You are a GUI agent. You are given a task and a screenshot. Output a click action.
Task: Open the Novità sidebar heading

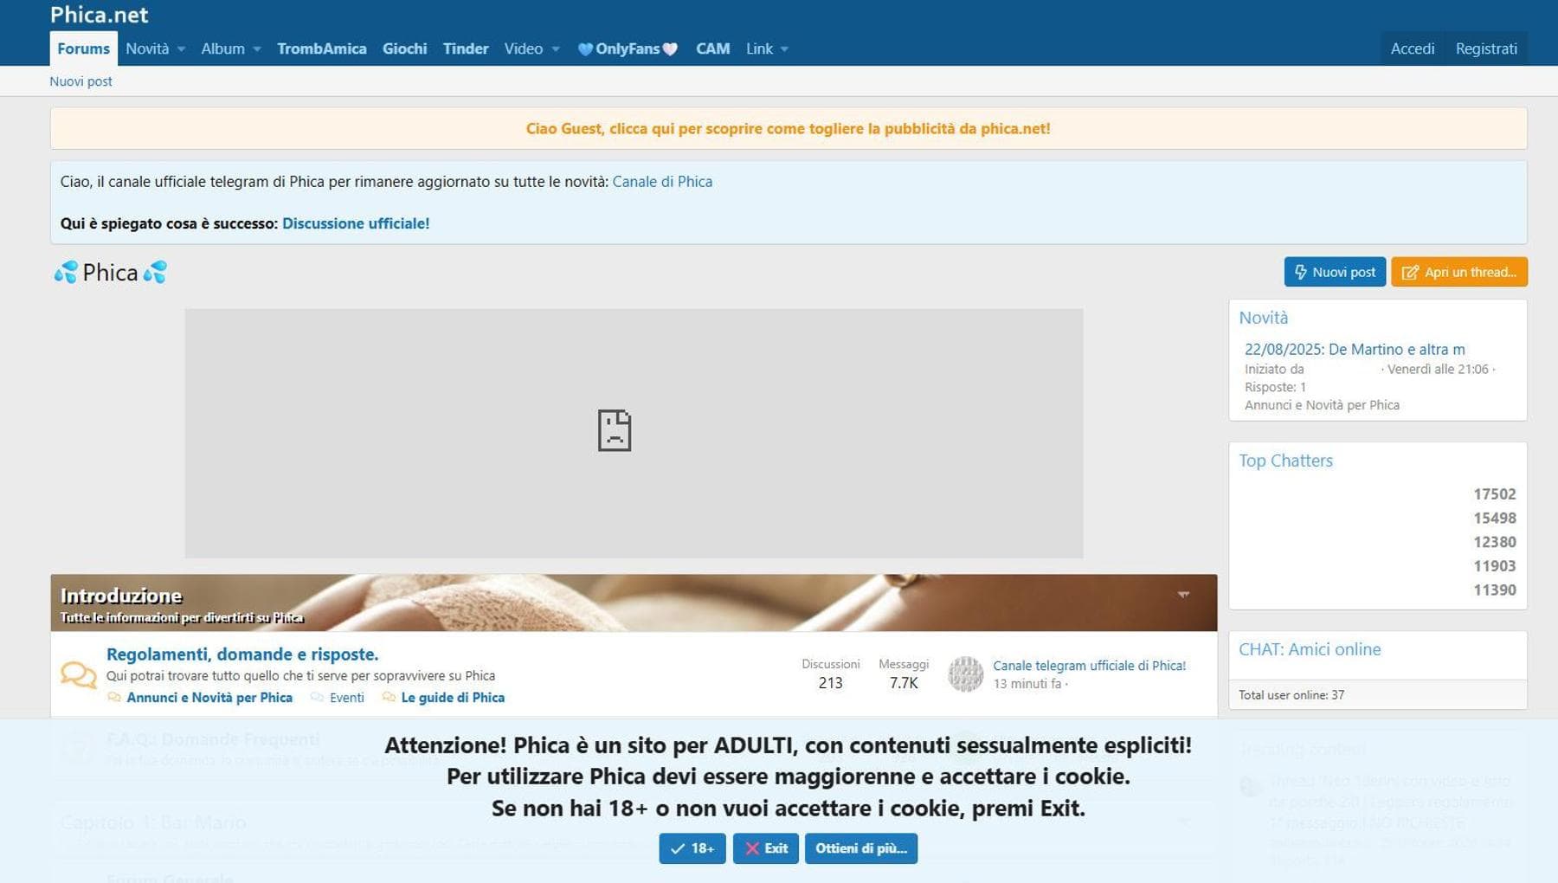point(1264,318)
